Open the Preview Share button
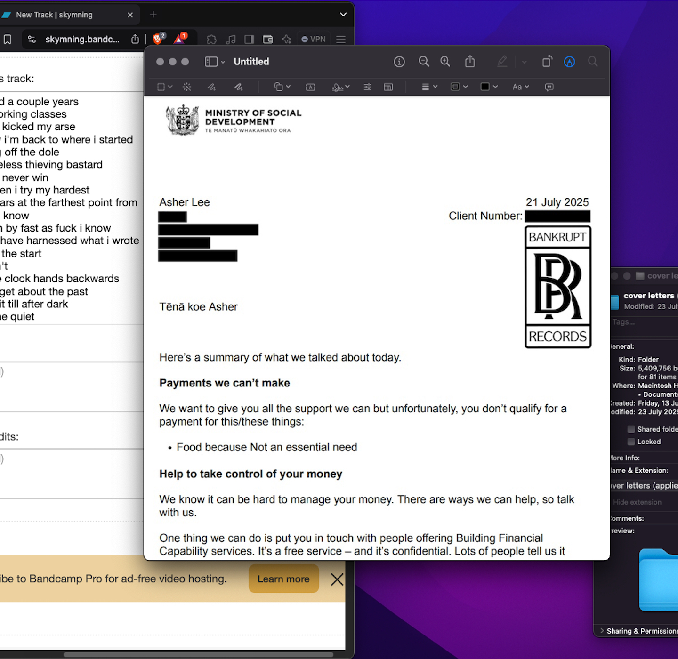Viewport: 678px width, 659px height. pyautogui.click(x=470, y=62)
